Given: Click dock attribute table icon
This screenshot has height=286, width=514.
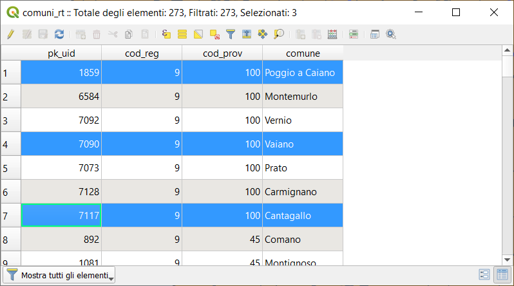Looking at the screenshot, I should 375,34.
